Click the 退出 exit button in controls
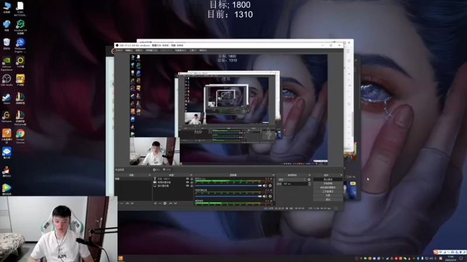This screenshot has height=262, width=467. tap(328, 199)
